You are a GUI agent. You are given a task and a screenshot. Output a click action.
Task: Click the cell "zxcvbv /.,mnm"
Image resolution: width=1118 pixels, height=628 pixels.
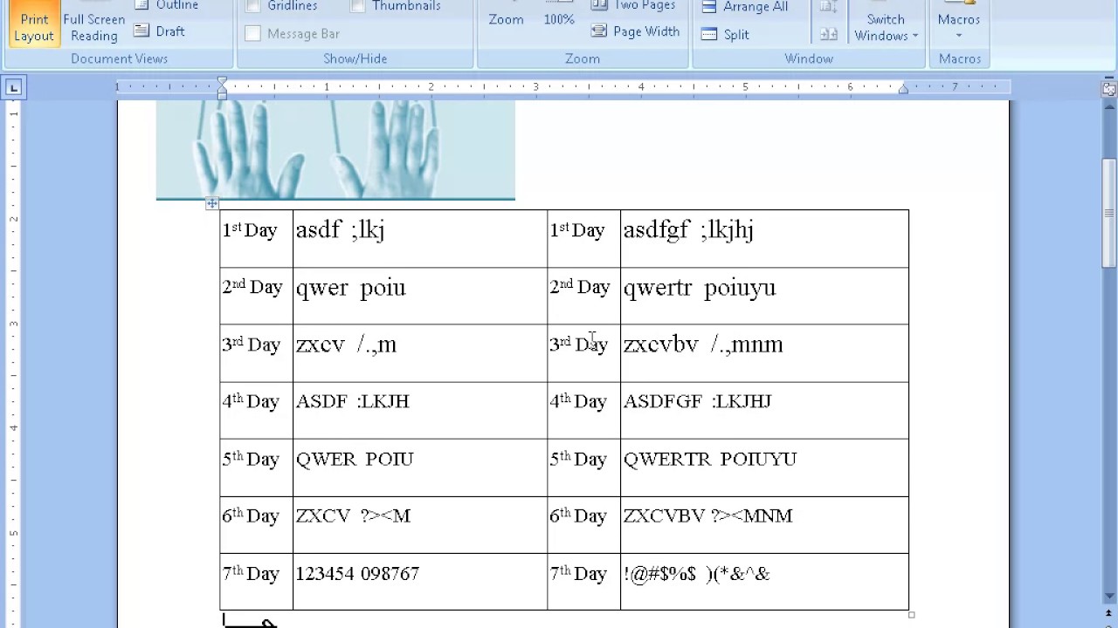coord(764,353)
